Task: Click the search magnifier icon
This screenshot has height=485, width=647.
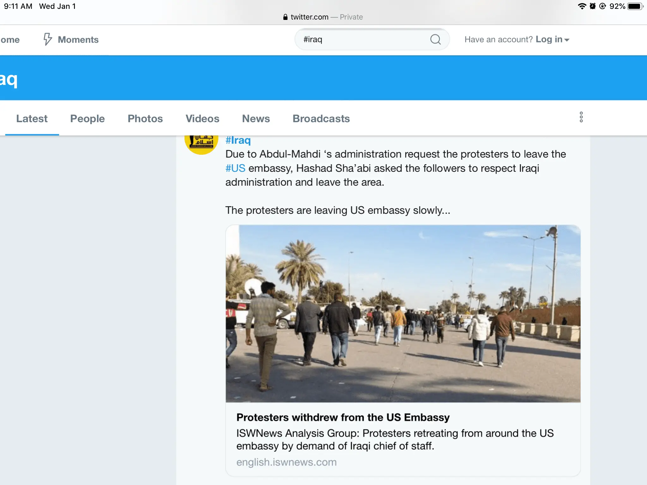Action: [x=435, y=39]
